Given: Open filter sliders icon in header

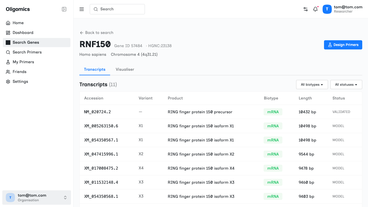Looking at the screenshot, I should pos(306,9).
